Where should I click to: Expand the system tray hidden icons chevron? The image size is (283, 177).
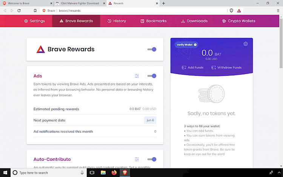coord(279,173)
